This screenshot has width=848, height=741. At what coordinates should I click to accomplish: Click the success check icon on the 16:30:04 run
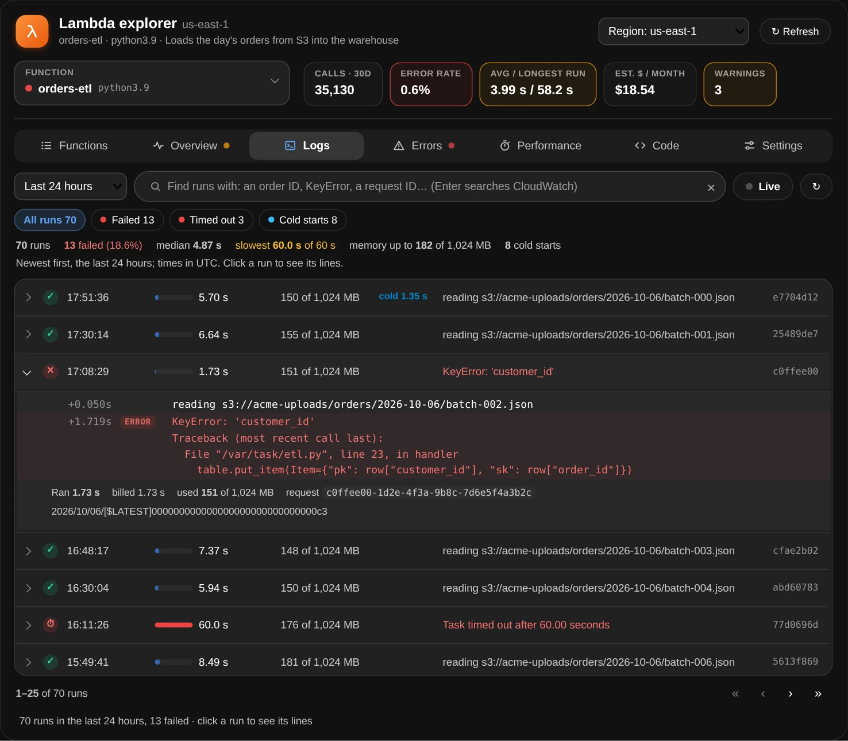pos(51,588)
